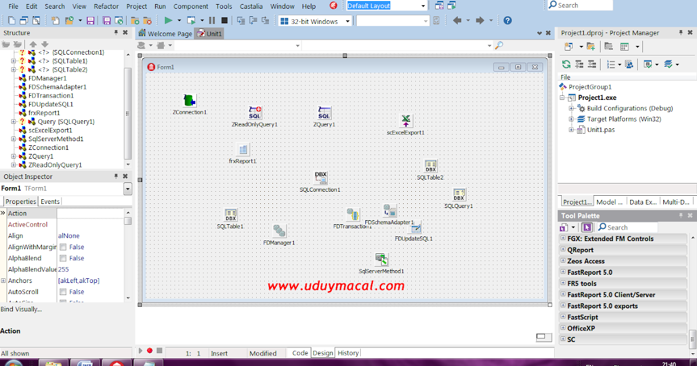Open the Model view tab in Project Manager
This screenshot has width=697, height=366.
click(610, 202)
